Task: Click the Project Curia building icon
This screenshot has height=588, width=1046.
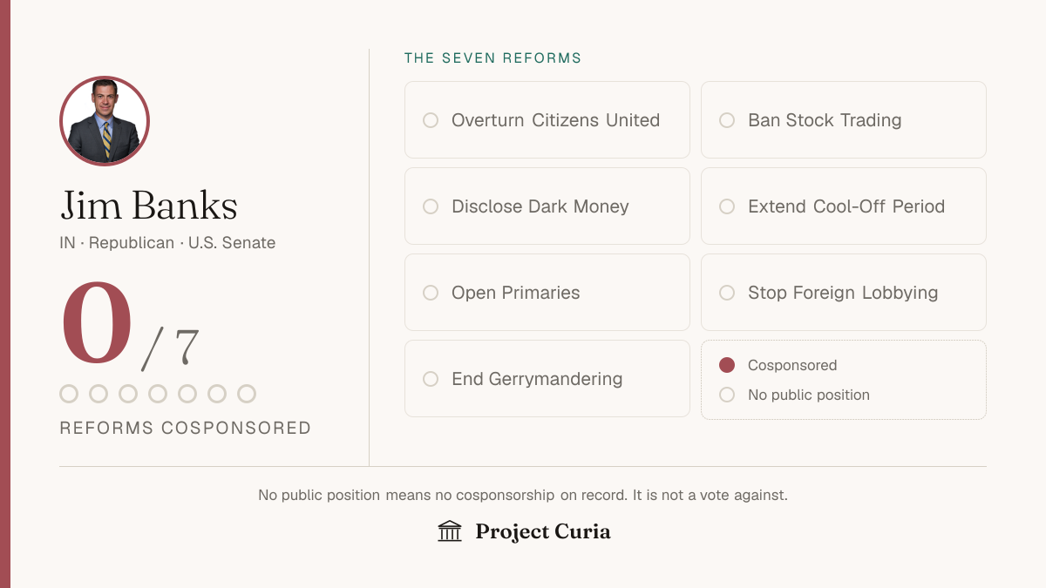Action: click(450, 531)
